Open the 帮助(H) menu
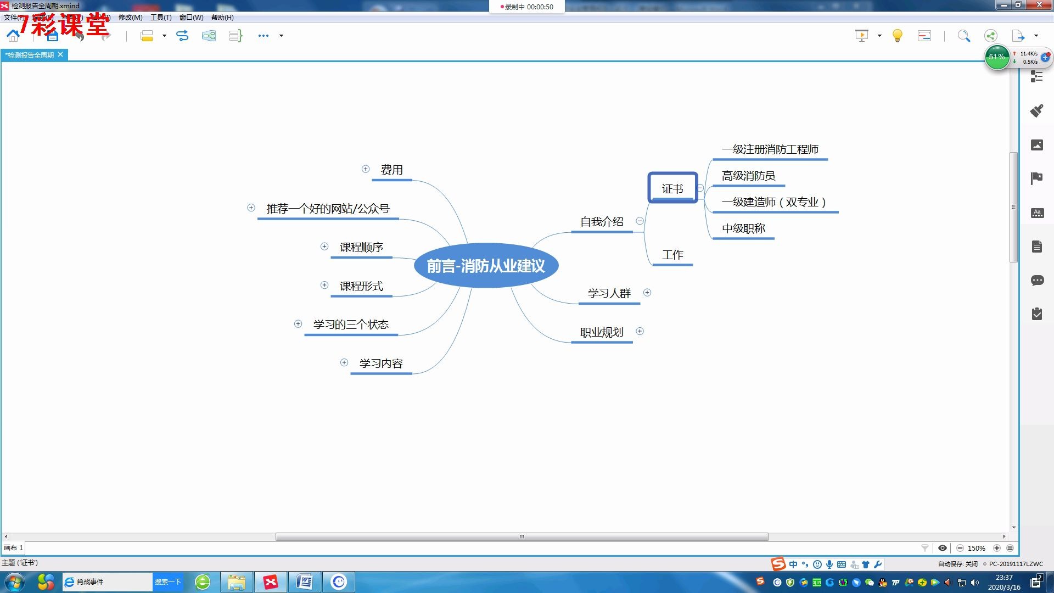 click(x=222, y=18)
